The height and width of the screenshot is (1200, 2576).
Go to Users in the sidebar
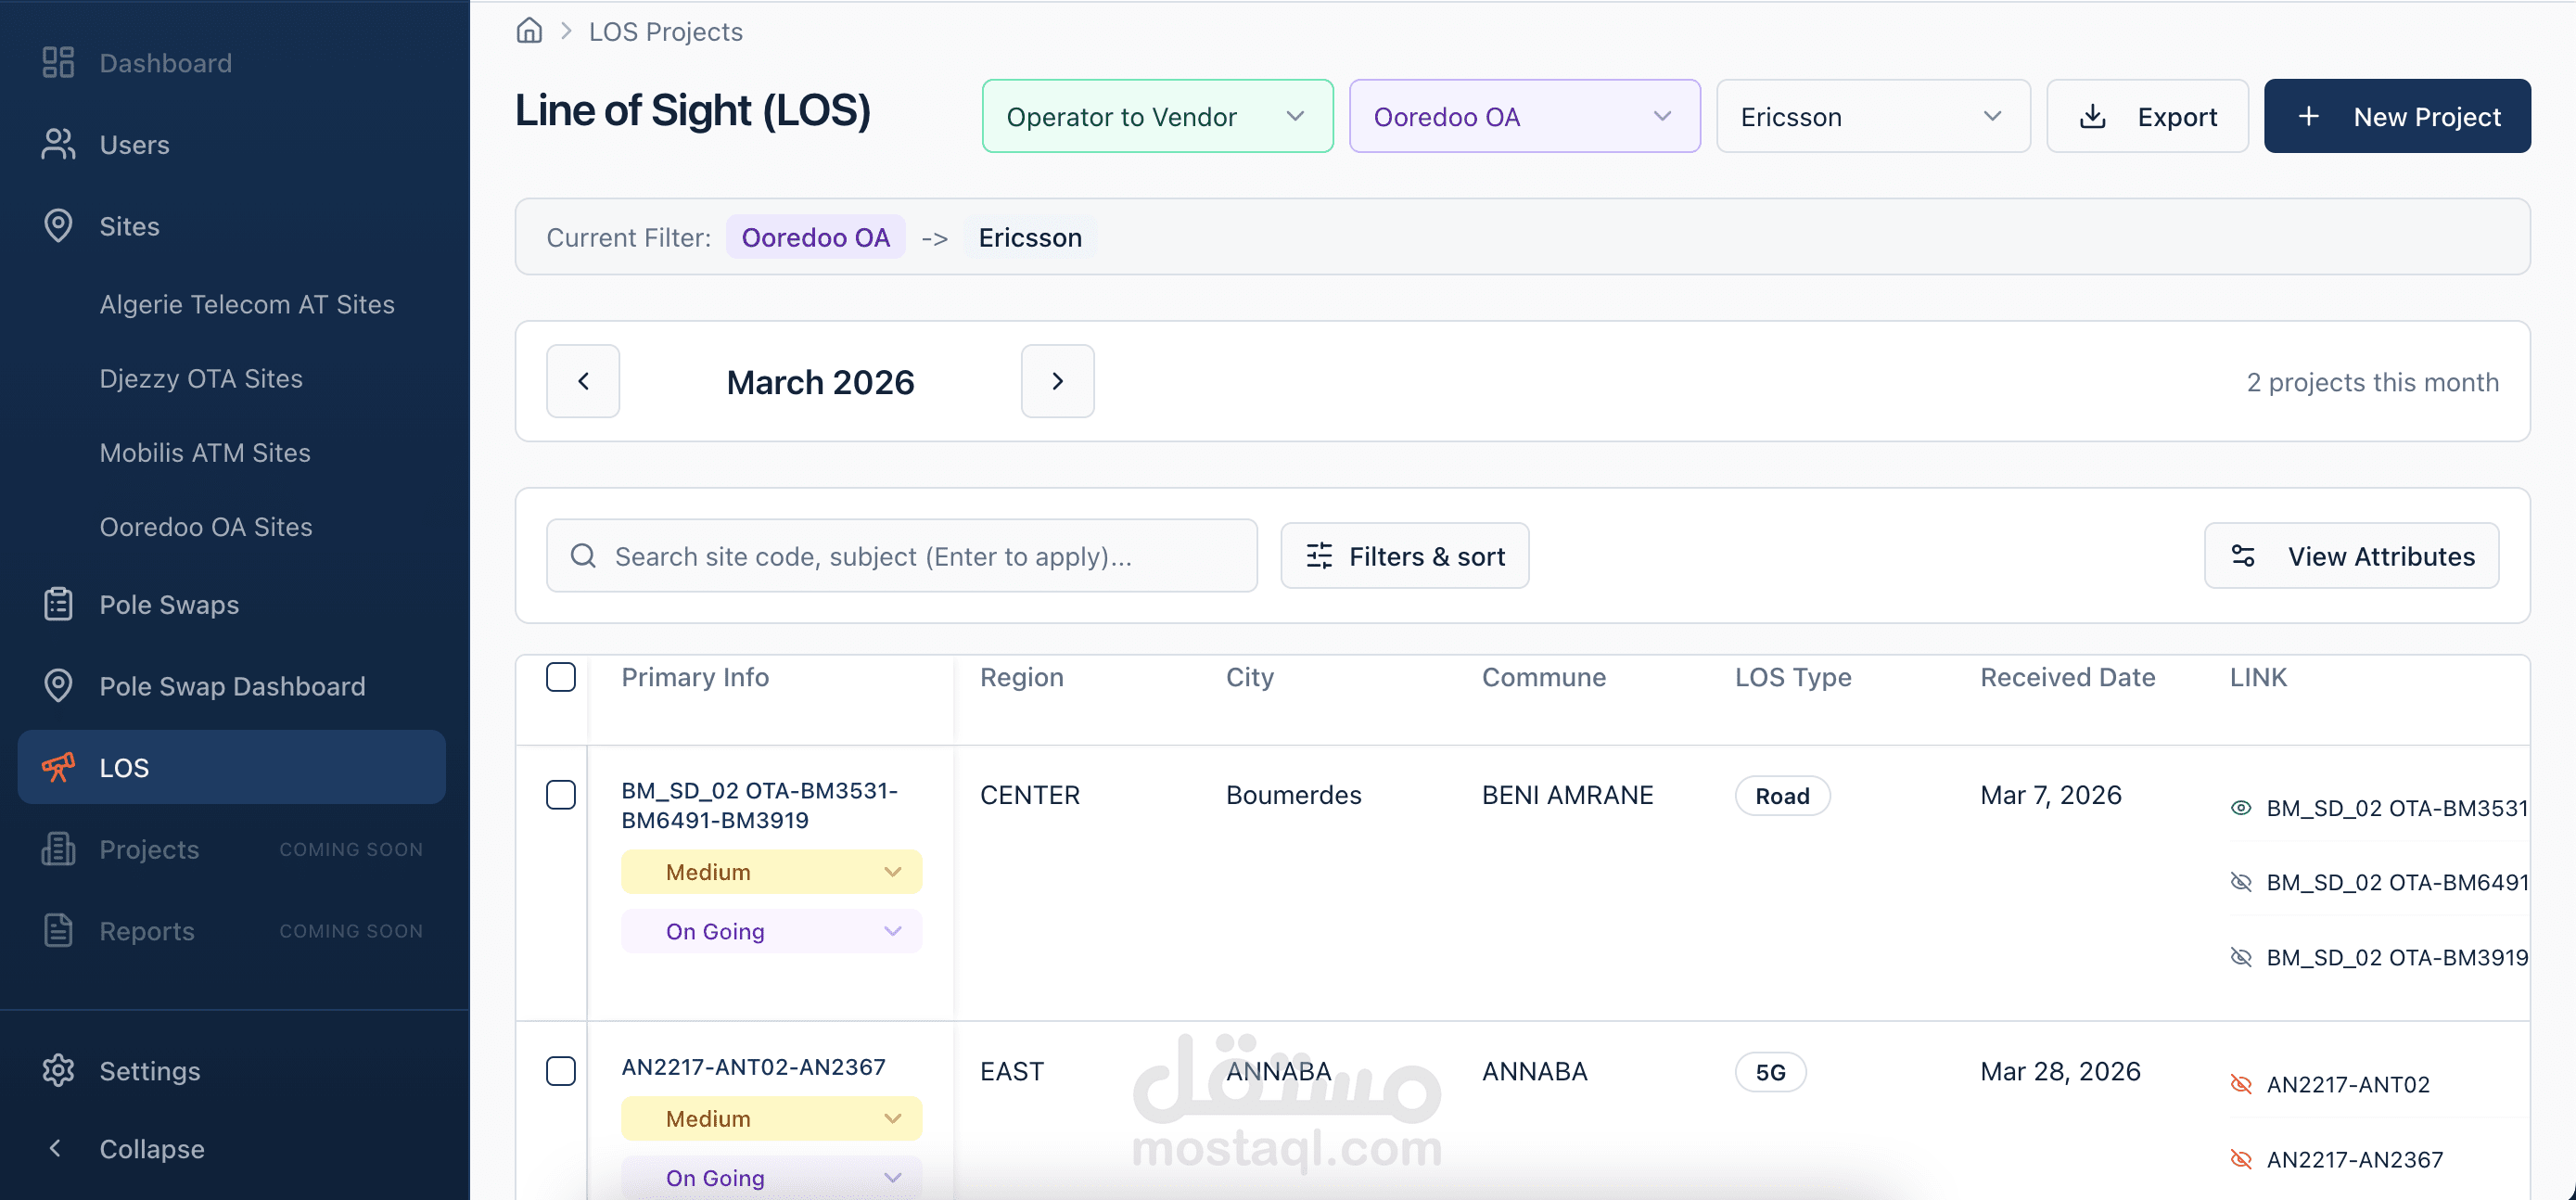click(x=134, y=145)
